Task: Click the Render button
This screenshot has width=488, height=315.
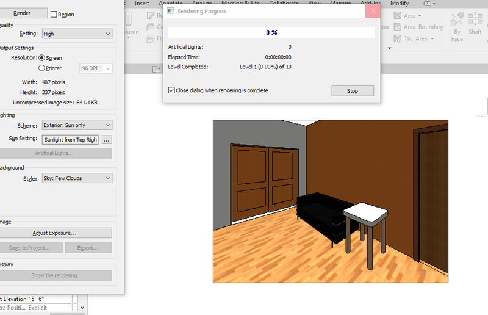Action: click(22, 13)
